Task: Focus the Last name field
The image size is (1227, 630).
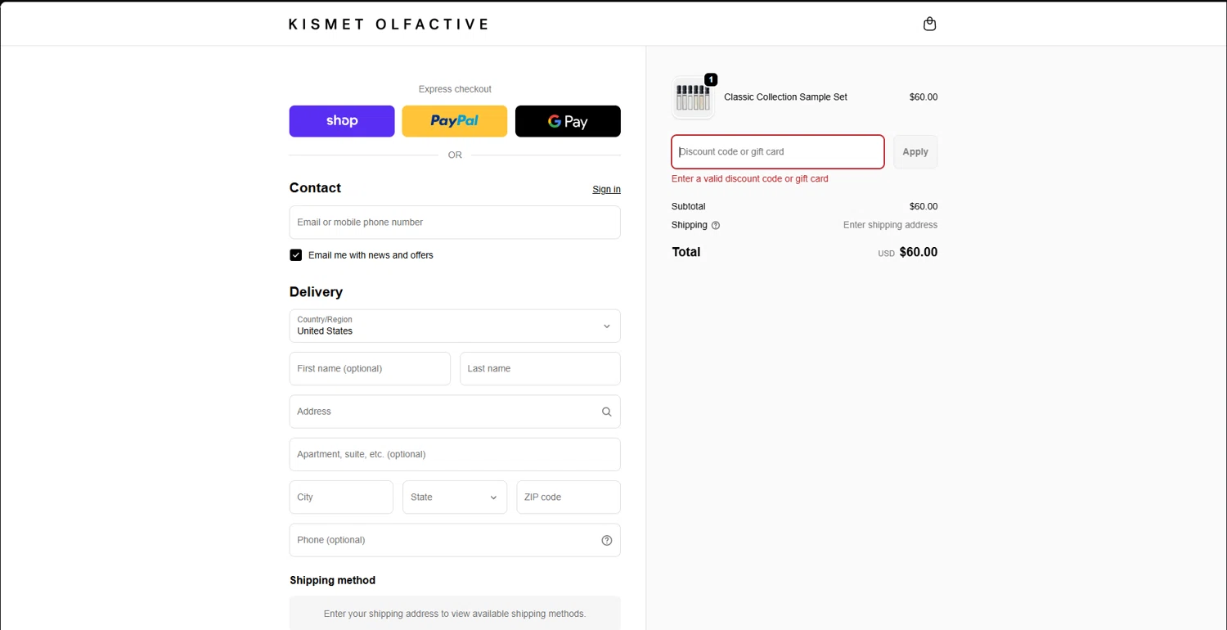Action: [x=540, y=369]
